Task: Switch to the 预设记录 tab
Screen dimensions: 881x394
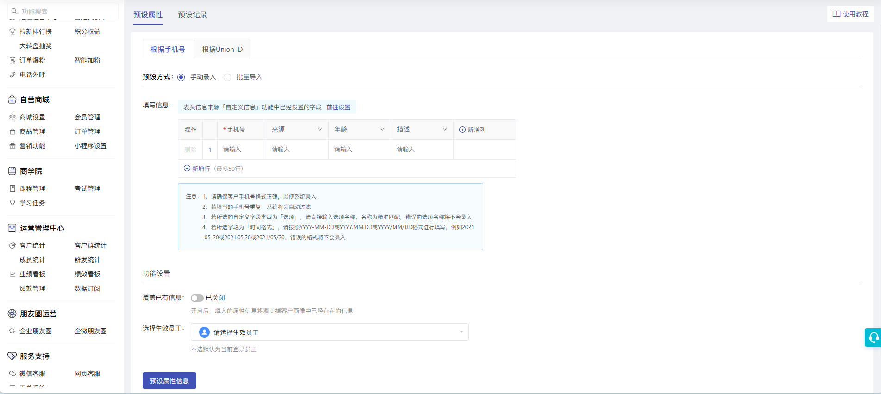Action: point(193,15)
